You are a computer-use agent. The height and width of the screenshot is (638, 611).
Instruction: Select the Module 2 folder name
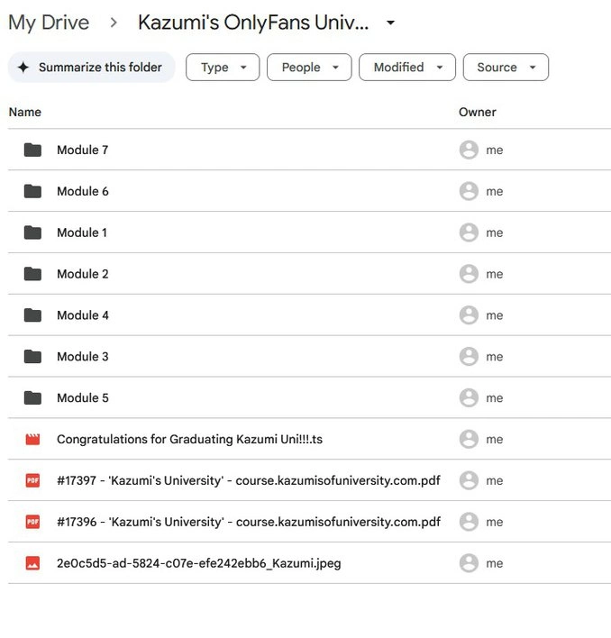(x=83, y=274)
